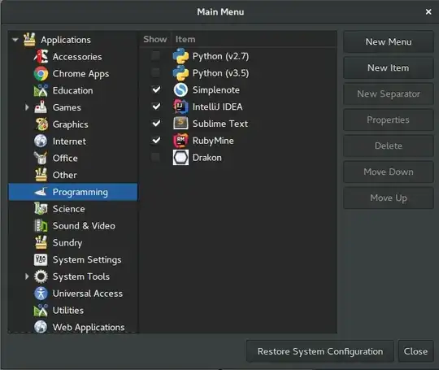The height and width of the screenshot is (370, 439).
Task: Uncheck the RubyMine show checkbox
Action: (x=155, y=141)
